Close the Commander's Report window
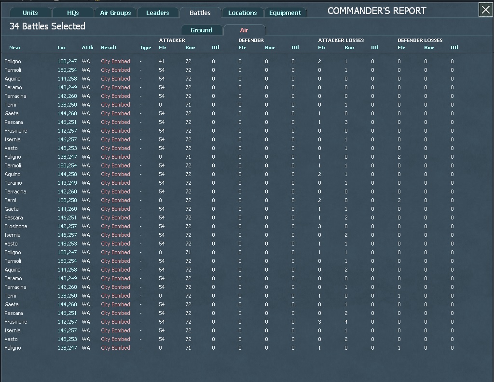 pos(485,10)
